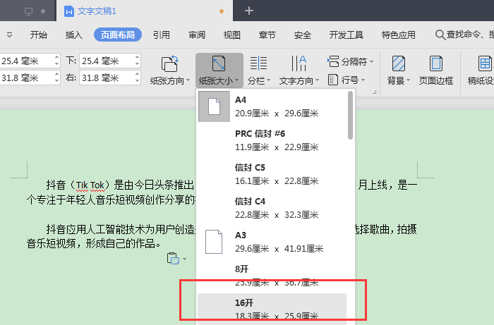Click the 查找命令 search box text

(x=470, y=35)
